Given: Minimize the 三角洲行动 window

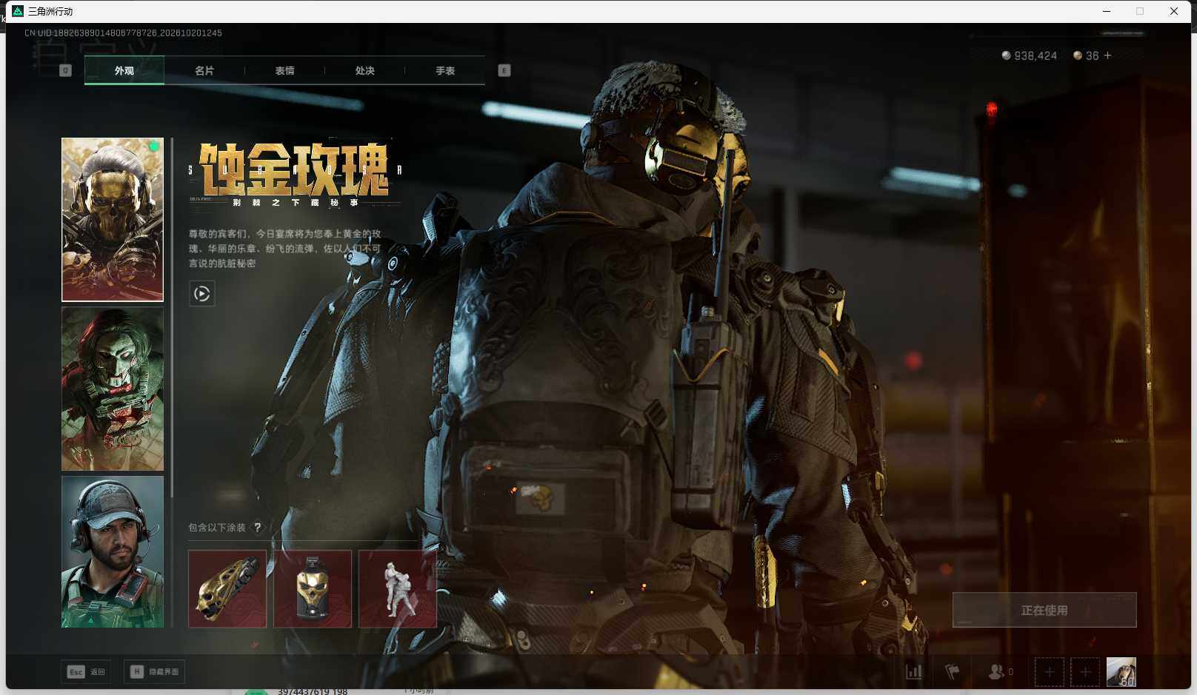Looking at the screenshot, I should tap(1107, 11).
